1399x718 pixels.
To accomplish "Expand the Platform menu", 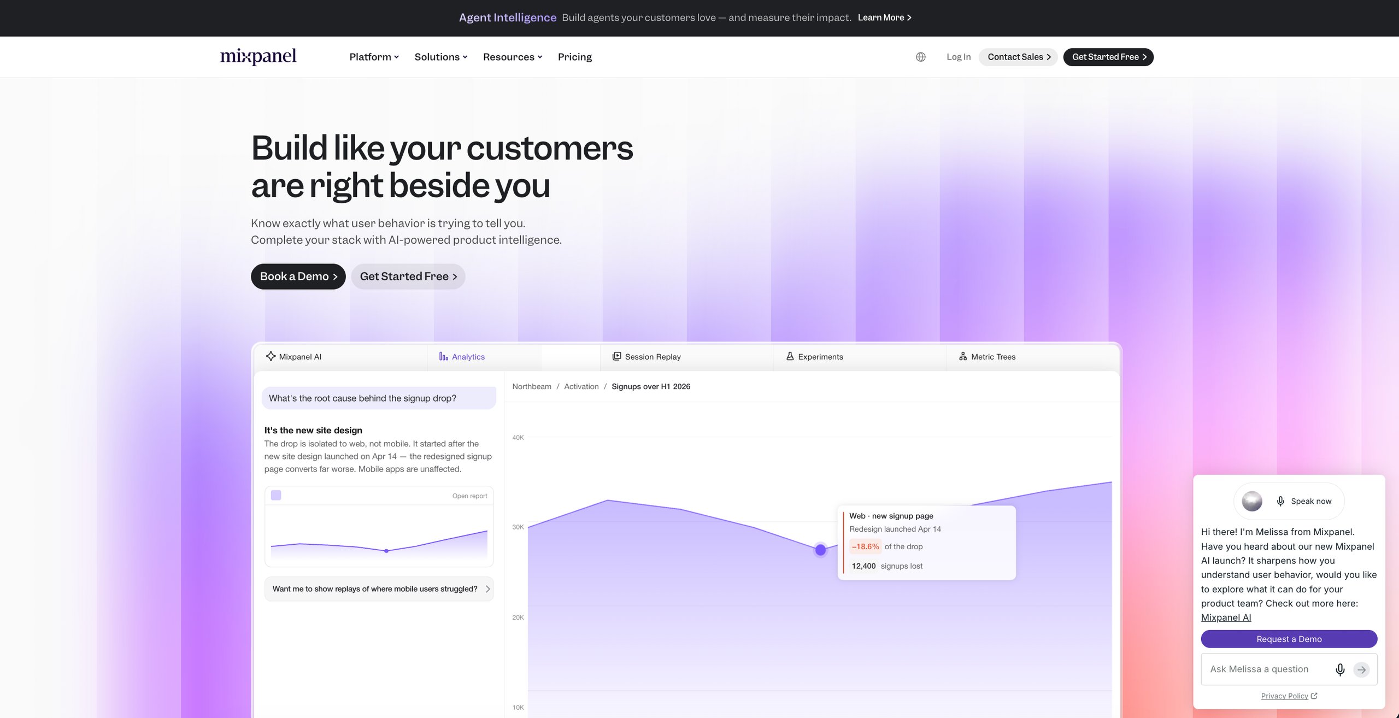I will click(374, 57).
